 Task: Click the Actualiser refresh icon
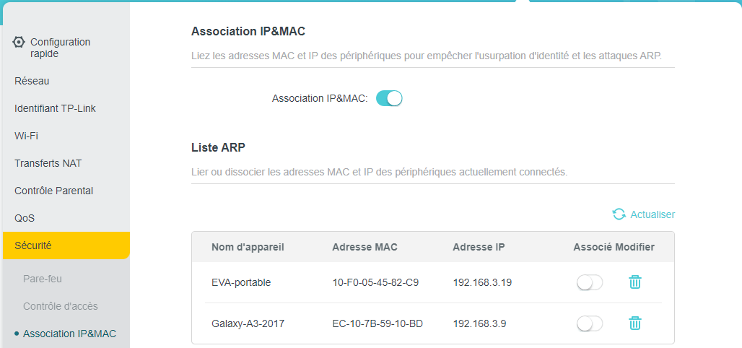point(619,214)
